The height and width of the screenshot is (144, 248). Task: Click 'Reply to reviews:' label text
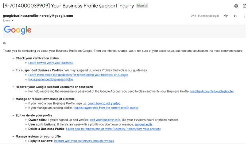click(x=40, y=141)
